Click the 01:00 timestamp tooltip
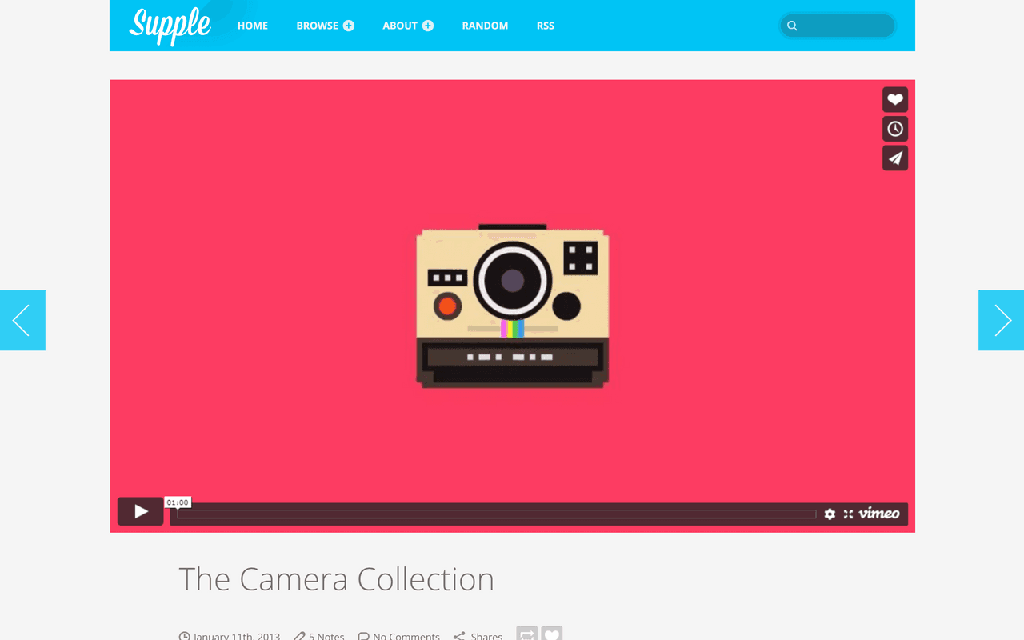Image resolution: width=1024 pixels, height=640 pixels. (x=178, y=502)
